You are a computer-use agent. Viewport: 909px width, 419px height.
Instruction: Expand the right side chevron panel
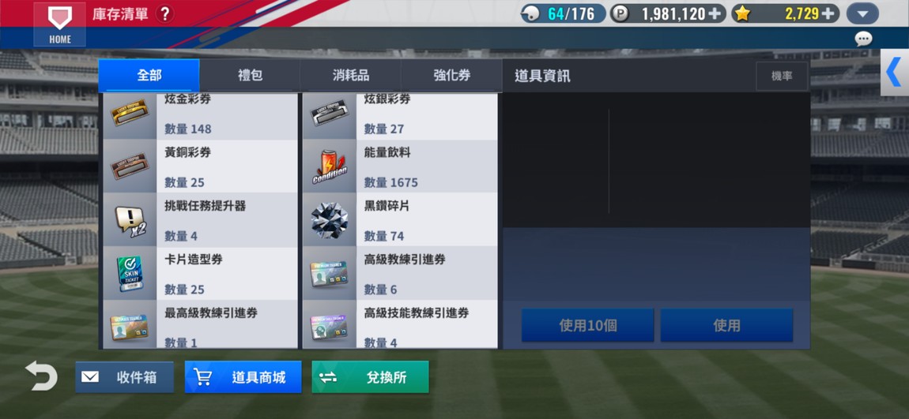[x=895, y=73]
